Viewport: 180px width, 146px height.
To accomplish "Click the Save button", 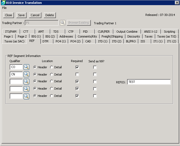I will coord(21,15).
